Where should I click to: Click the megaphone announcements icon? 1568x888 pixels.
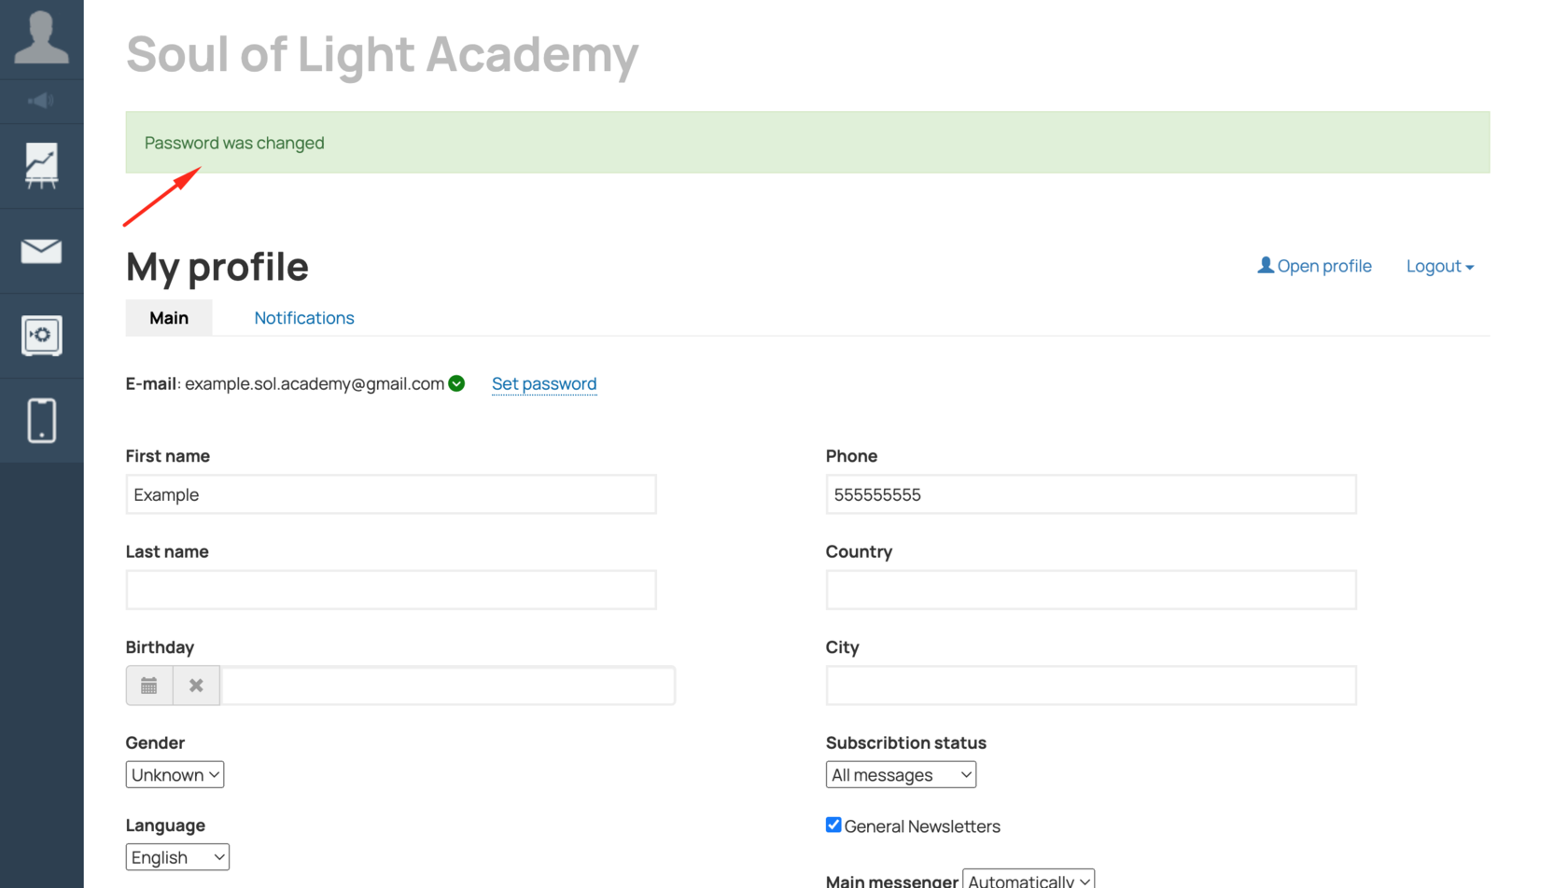[x=41, y=101]
